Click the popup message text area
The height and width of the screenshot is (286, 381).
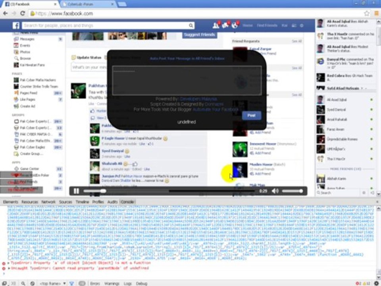(187, 81)
